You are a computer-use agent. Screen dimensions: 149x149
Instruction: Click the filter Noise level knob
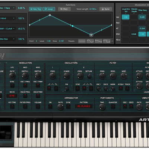[x=113, y=88]
